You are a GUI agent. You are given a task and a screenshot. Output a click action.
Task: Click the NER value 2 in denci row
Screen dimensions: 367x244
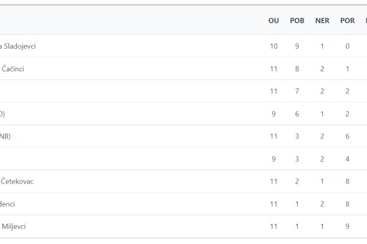click(x=322, y=204)
